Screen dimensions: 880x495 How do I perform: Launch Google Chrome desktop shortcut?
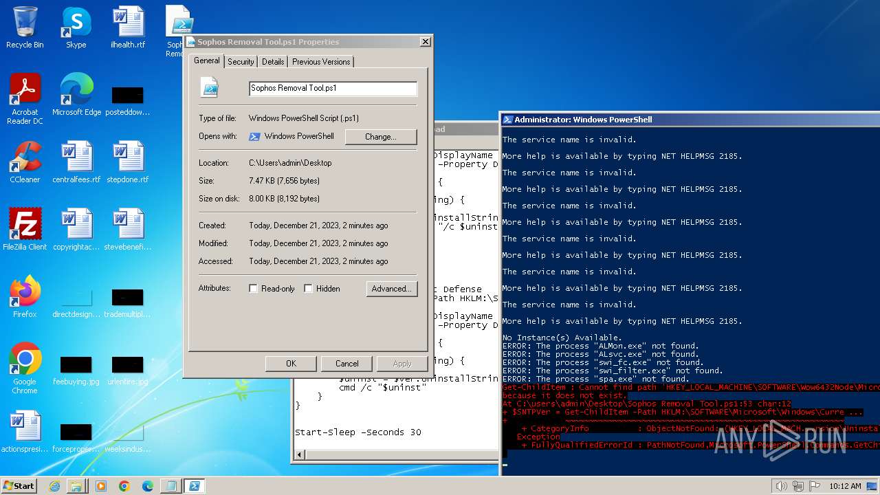[25, 368]
